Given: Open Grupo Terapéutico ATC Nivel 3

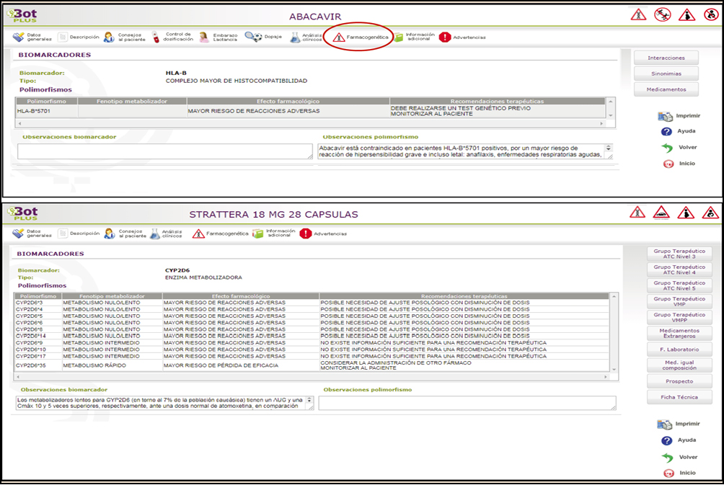Looking at the screenshot, I should pos(679,253).
